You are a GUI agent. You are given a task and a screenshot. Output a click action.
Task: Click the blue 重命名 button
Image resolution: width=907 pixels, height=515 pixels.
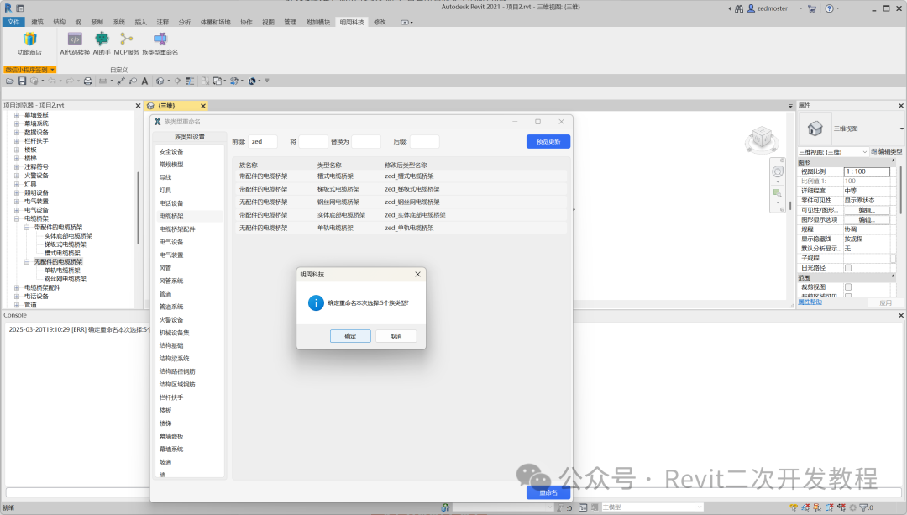[548, 493]
